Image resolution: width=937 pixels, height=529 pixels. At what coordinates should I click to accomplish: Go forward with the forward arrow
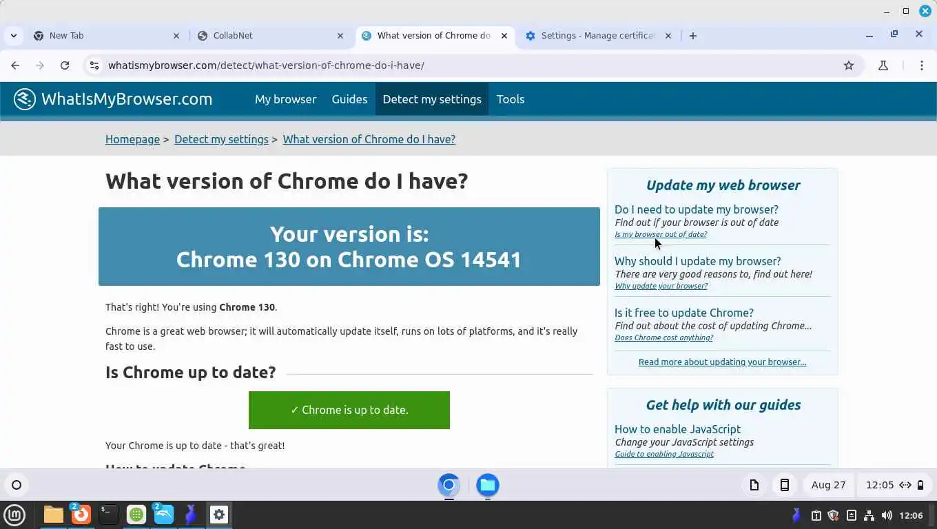click(40, 65)
